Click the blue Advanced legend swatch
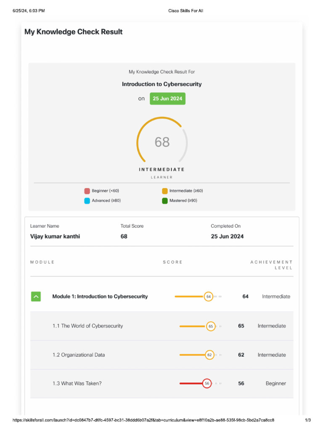The image size is (323, 430). pyautogui.click(x=87, y=201)
